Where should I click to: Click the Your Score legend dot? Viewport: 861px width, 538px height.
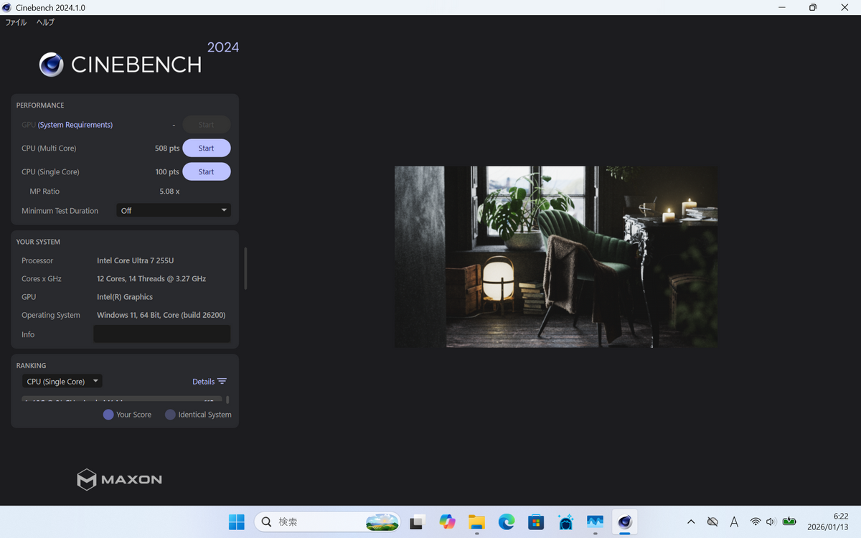(x=108, y=415)
